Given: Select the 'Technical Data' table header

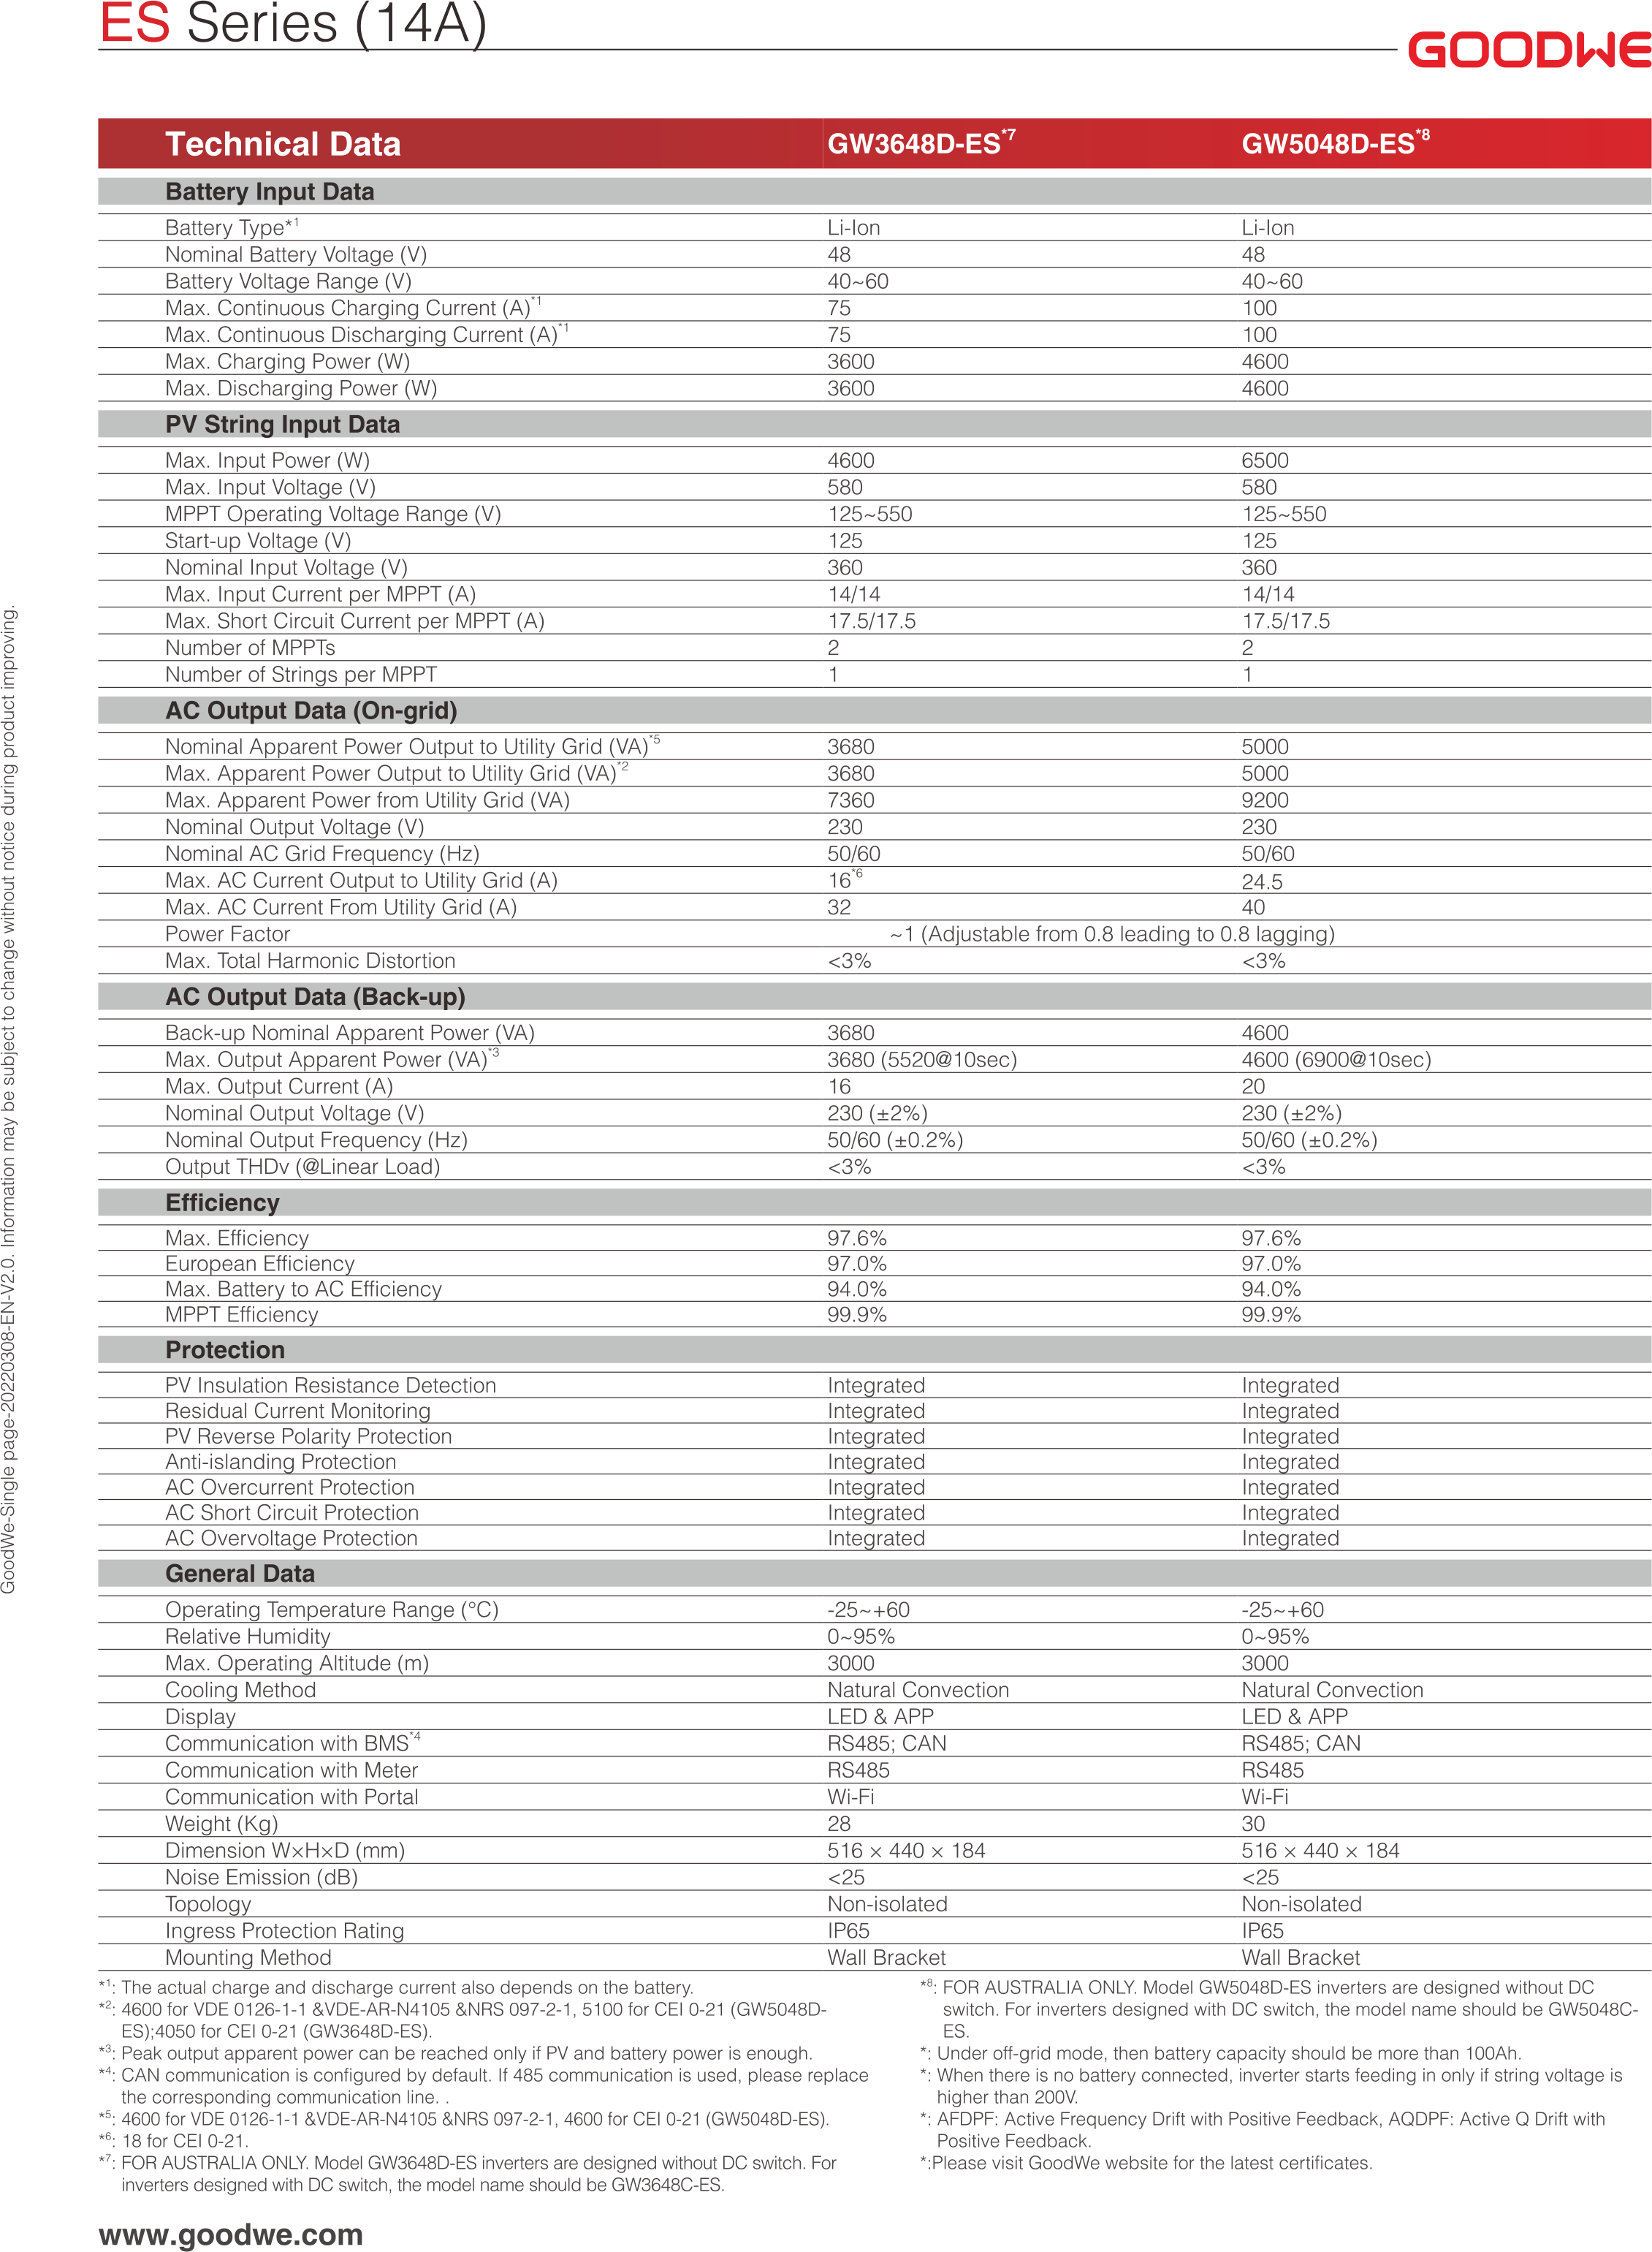Looking at the screenshot, I should pos(283,144).
